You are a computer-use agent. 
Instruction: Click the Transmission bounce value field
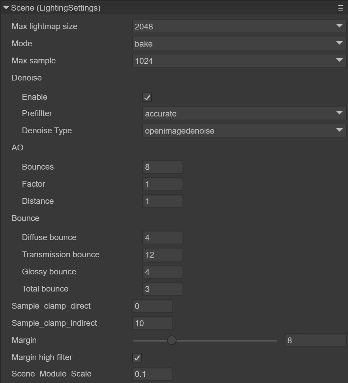[x=163, y=255]
